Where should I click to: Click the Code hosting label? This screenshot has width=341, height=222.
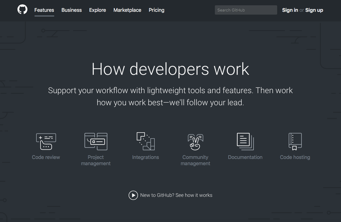(x=295, y=157)
